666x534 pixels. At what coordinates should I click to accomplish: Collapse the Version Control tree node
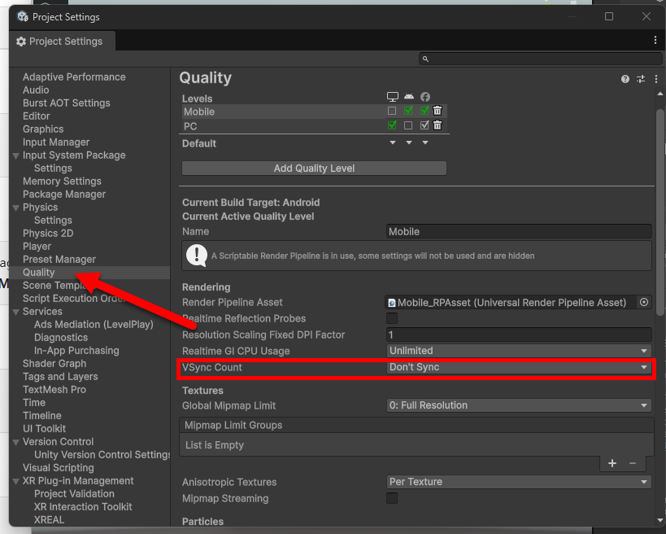(x=16, y=442)
